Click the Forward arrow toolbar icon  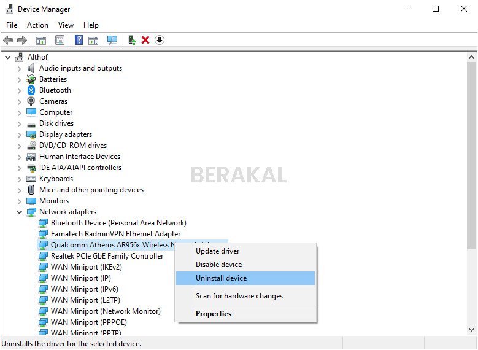pos(22,40)
